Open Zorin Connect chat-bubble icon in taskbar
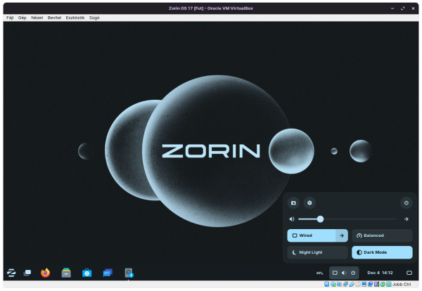This screenshot has width=422, height=291. coord(108,273)
